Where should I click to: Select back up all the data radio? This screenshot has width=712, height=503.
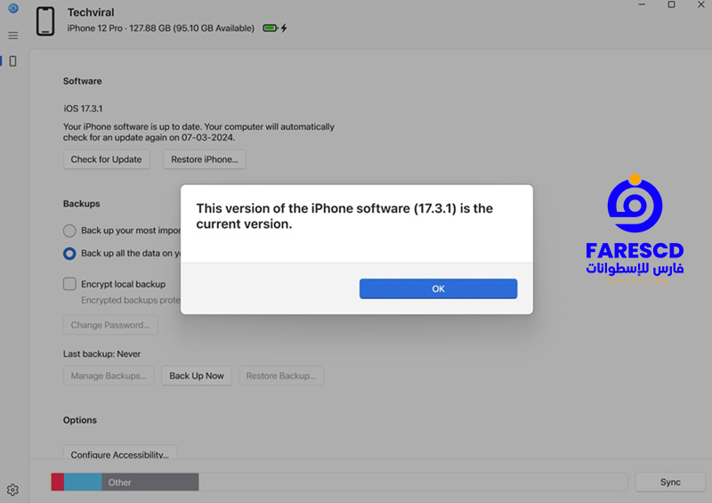point(69,254)
